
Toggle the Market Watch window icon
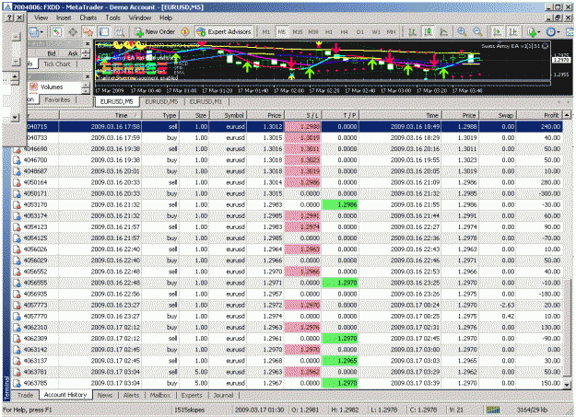(56, 32)
